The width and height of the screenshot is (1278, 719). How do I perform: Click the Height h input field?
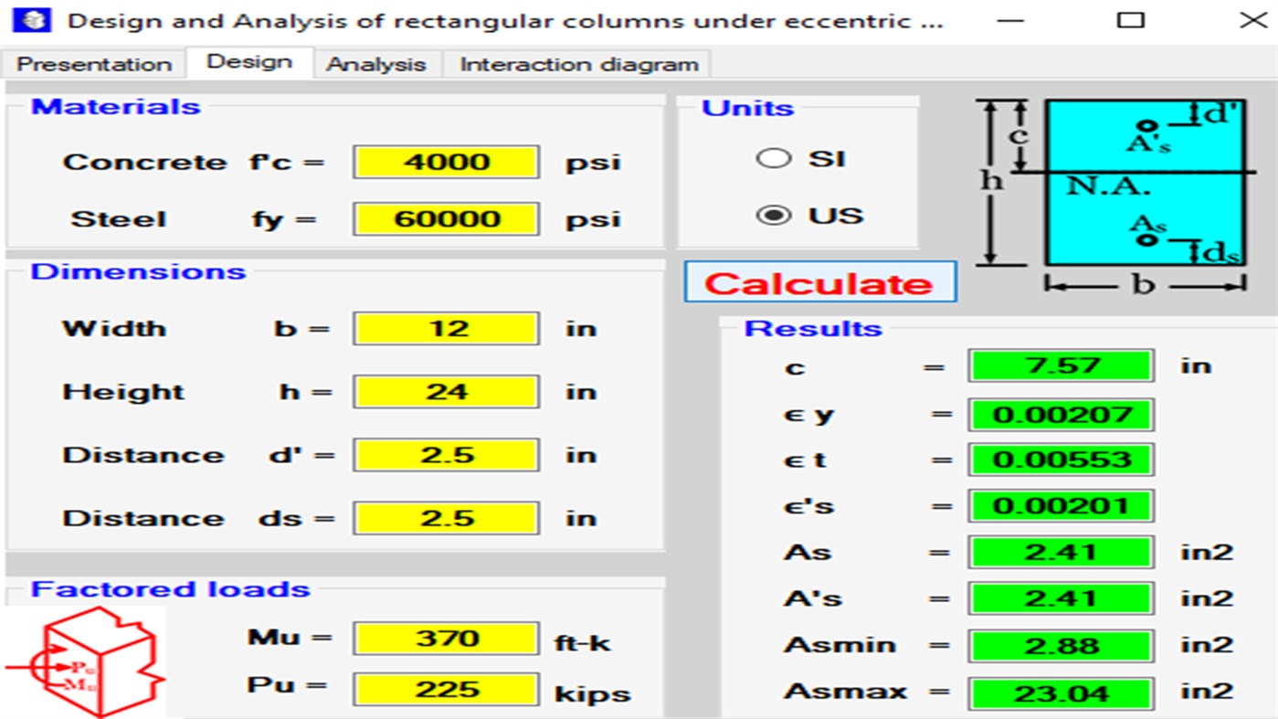point(445,391)
